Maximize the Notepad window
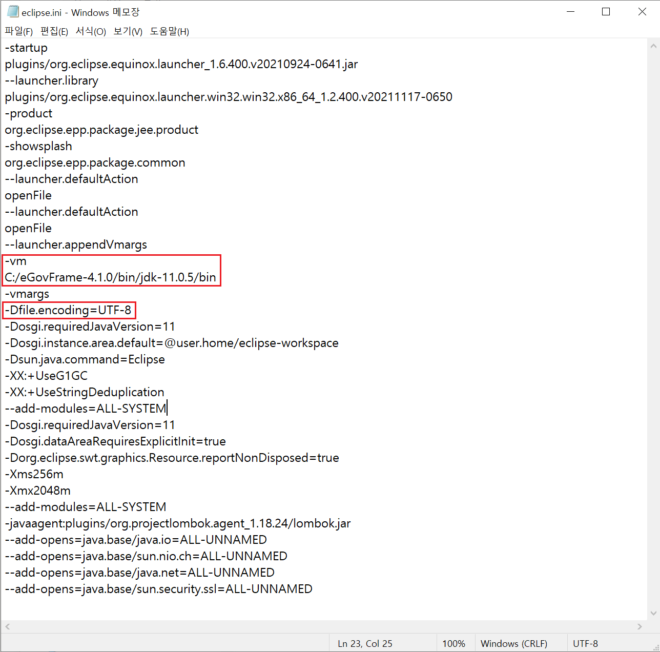660x652 pixels. click(x=606, y=12)
